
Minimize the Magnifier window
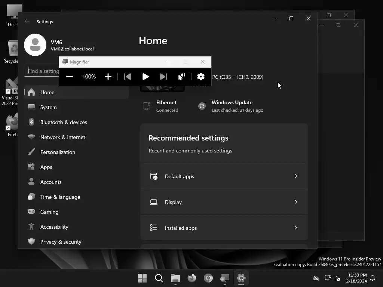[x=169, y=62]
